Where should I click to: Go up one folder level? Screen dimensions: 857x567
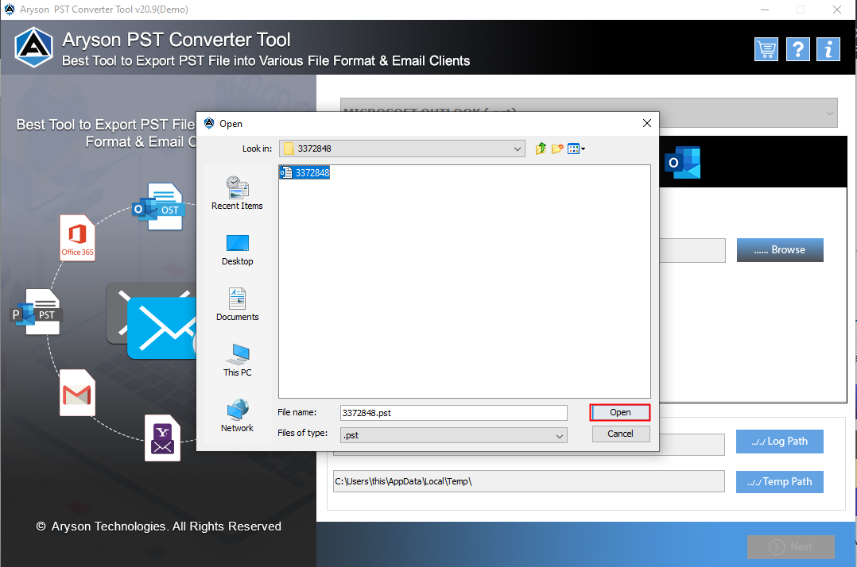541,148
